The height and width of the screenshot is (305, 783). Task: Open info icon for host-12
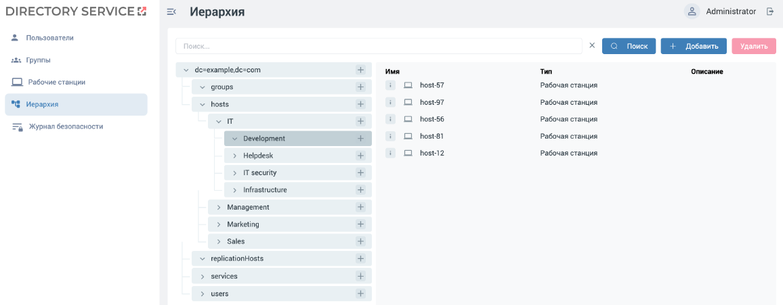[390, 153]
